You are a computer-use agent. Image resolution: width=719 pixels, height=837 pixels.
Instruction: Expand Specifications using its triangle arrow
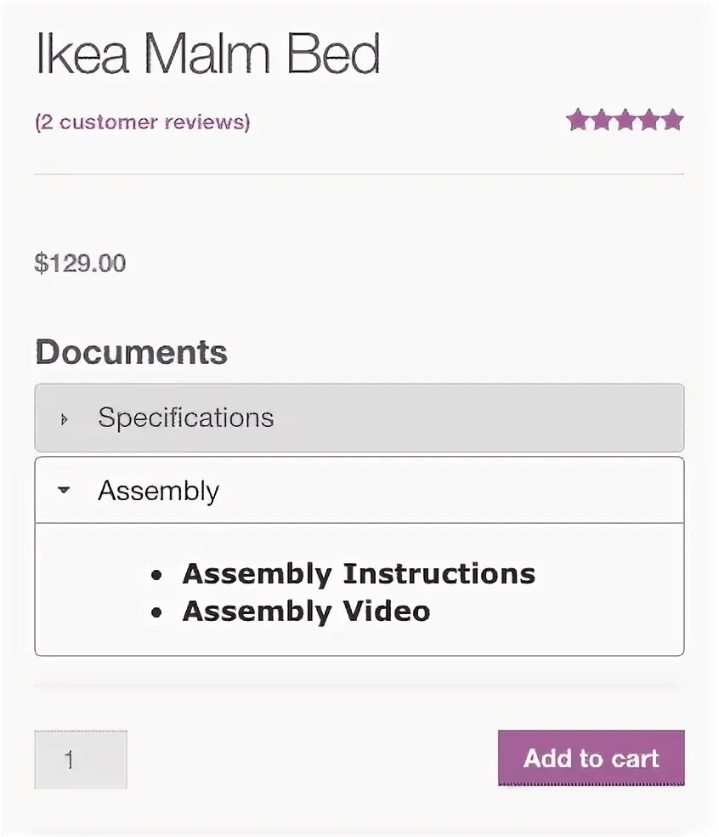pos(65,418)
